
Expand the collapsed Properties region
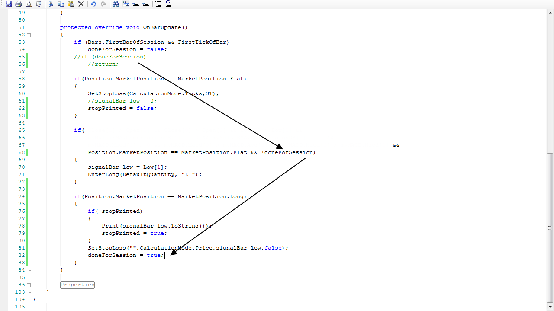click(x=29, y=285)
